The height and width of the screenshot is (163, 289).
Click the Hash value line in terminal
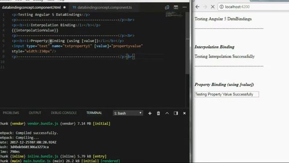tap(24, 147)
